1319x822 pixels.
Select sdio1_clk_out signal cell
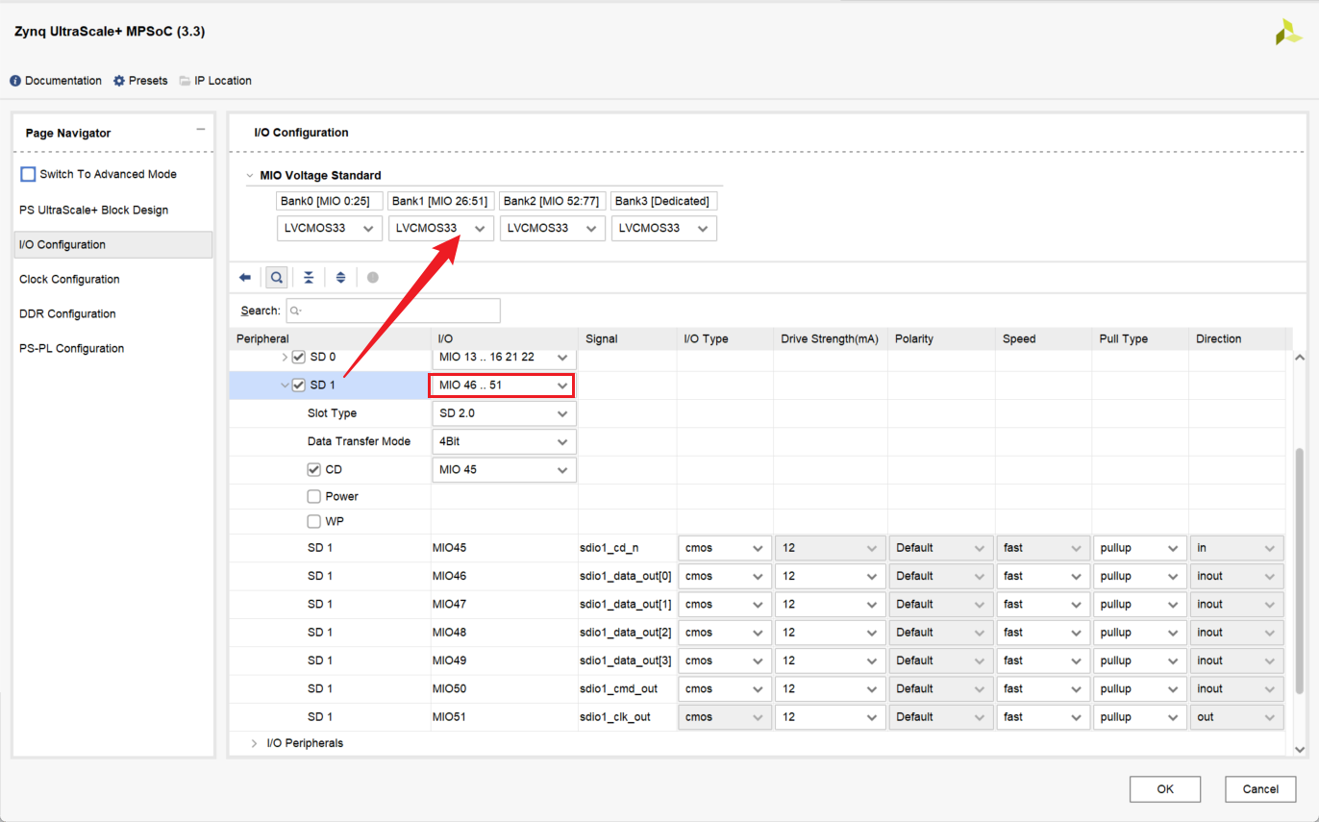[x=627, y=716]
